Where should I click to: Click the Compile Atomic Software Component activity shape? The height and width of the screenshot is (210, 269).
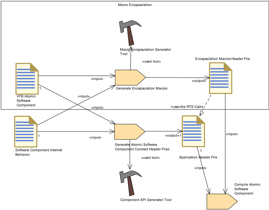click(x=222, y=202)
